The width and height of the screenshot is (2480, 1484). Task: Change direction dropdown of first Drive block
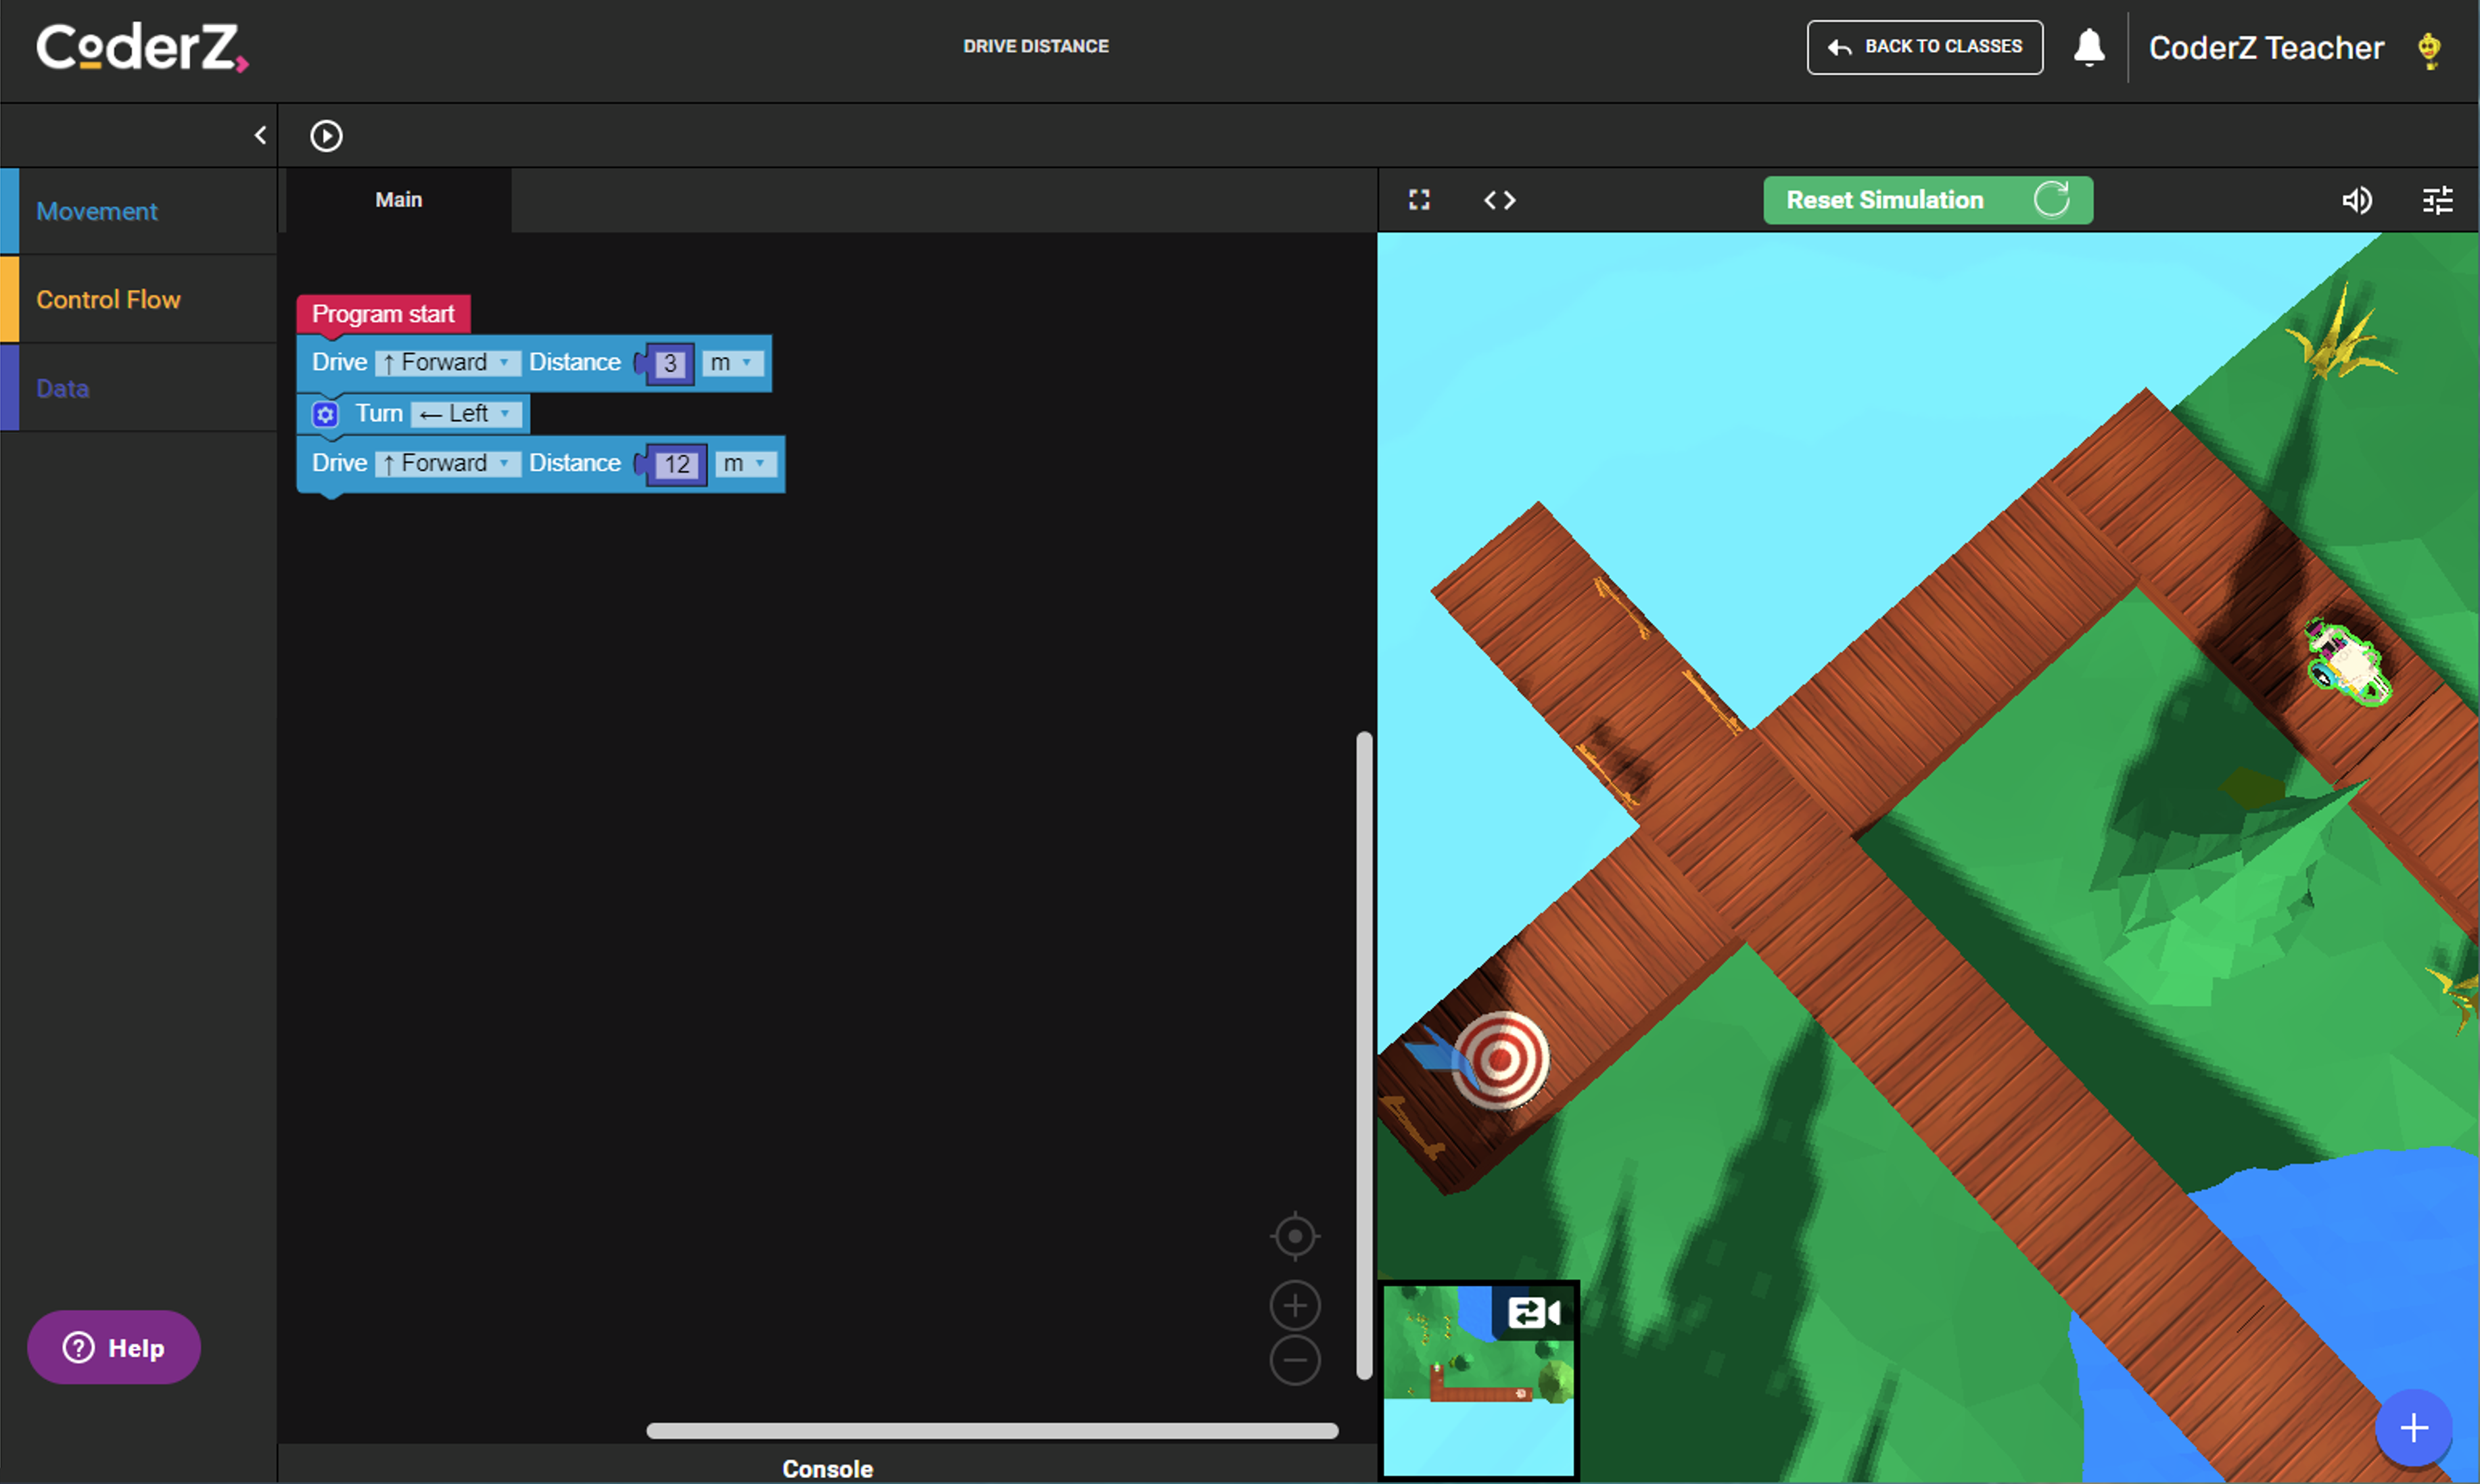click(447, 362)
